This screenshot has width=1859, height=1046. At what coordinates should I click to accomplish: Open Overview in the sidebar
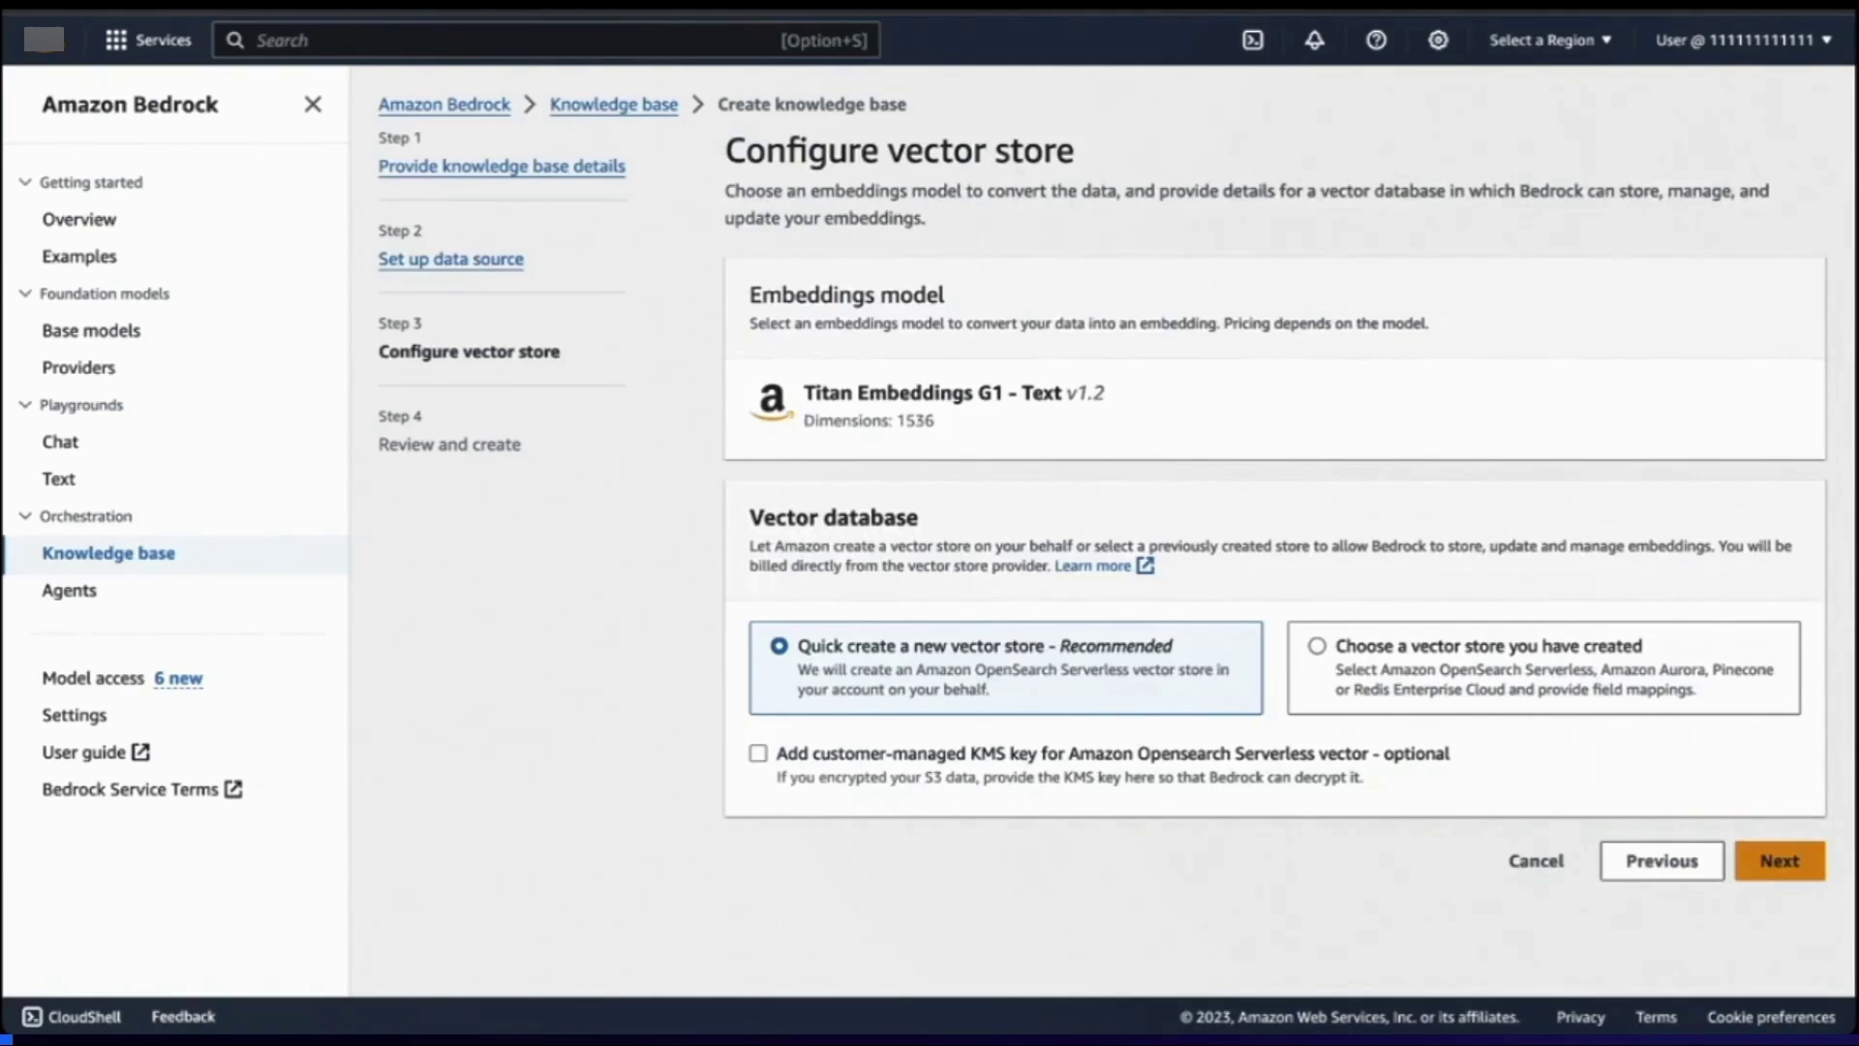pos(79,219)
